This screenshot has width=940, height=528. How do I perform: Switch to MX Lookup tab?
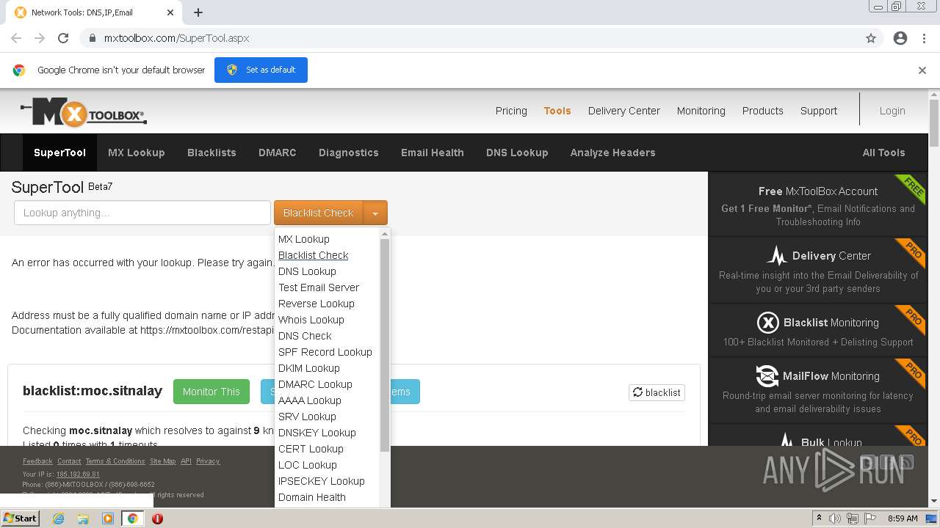(137, 153)
